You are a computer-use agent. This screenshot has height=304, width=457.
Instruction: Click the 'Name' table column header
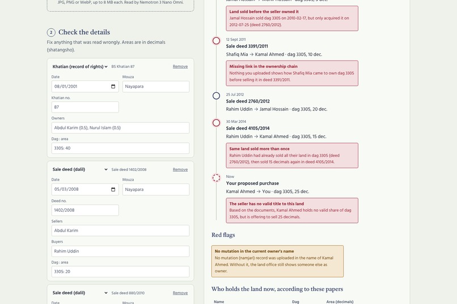point(219,302)
